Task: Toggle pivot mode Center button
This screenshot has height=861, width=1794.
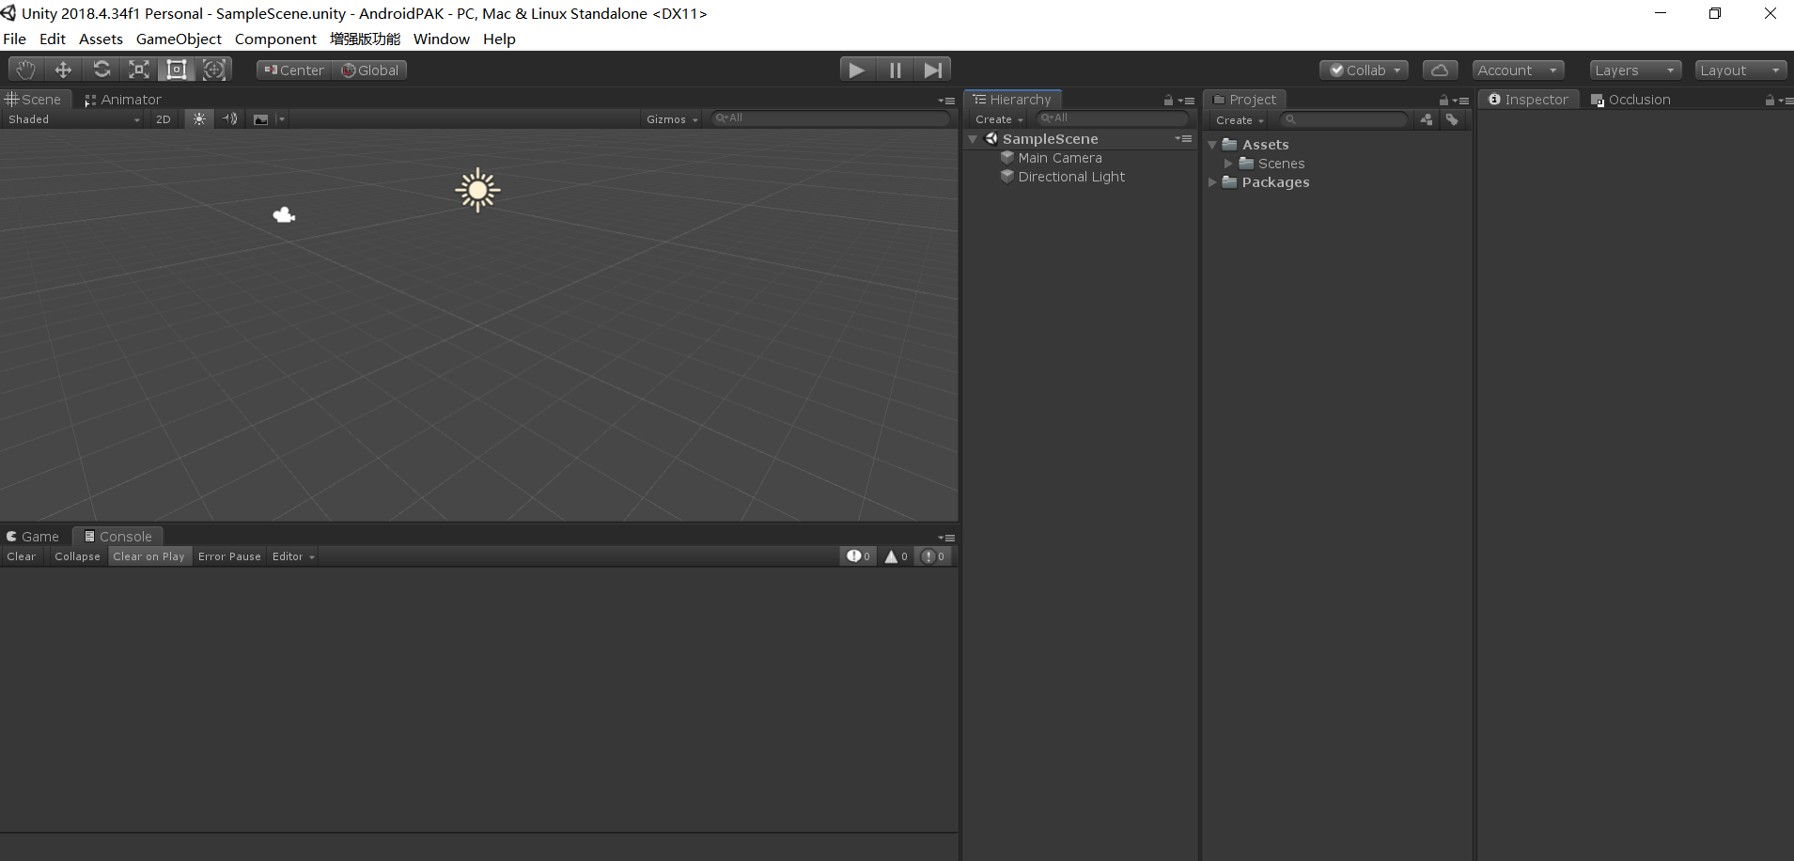Action: (294, 70)
